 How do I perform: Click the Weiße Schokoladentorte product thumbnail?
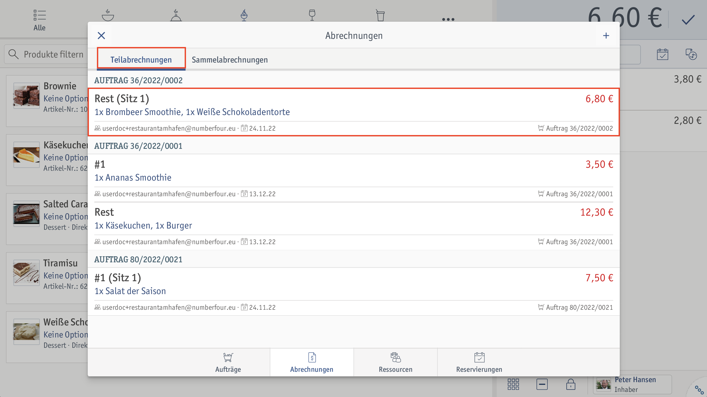pyautogui.click(x=27, y=332)
